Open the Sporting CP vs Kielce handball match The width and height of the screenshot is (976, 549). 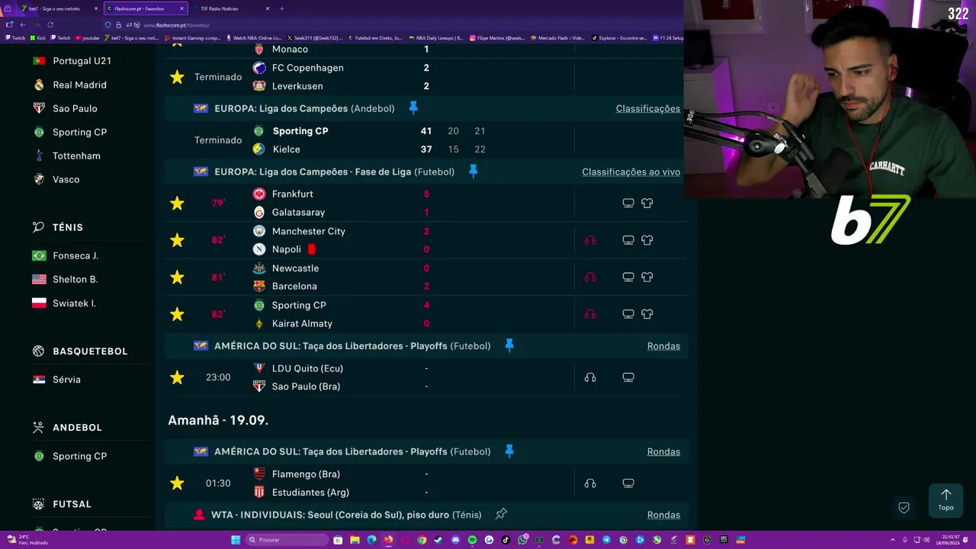(427, 140)
